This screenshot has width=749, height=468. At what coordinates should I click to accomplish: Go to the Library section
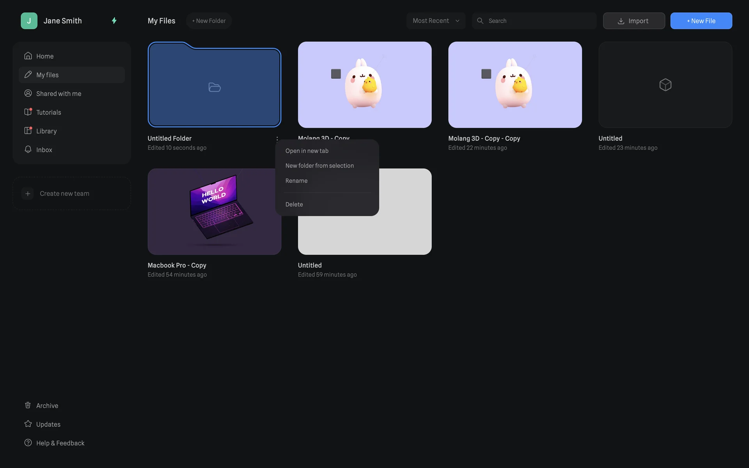click(46, 131)
